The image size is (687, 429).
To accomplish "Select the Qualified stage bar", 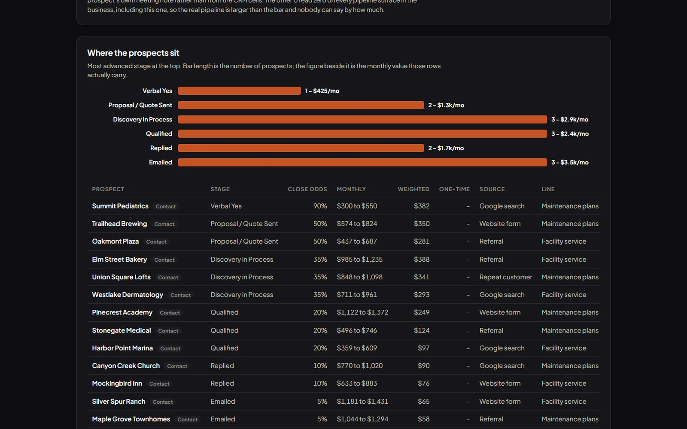I will pos(362,134).
